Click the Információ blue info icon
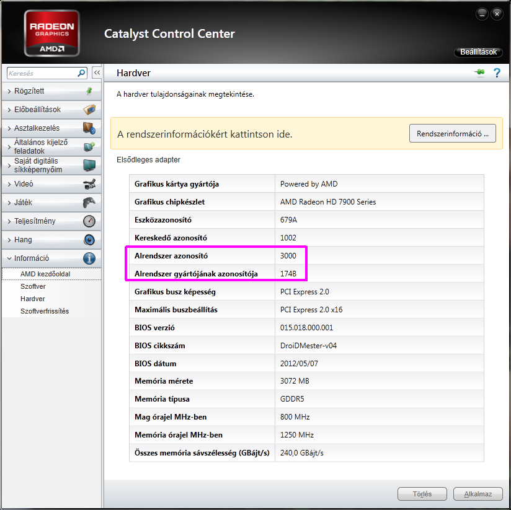This screenshot has width=511, height=510. click(x=89, y=258)
